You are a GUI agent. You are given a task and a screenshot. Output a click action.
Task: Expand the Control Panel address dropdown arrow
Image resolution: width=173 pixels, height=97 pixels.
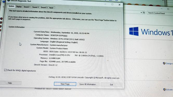click(141, 12)
